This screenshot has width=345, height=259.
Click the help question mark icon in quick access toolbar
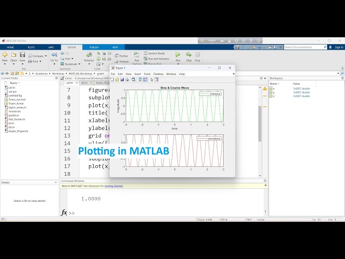click(275, 47)
